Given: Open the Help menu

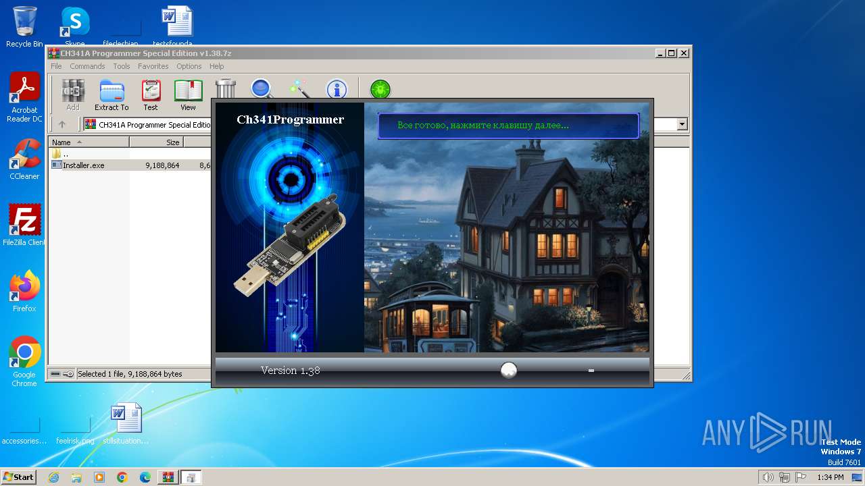Looking at the screenshot, I should click(216, 66).
